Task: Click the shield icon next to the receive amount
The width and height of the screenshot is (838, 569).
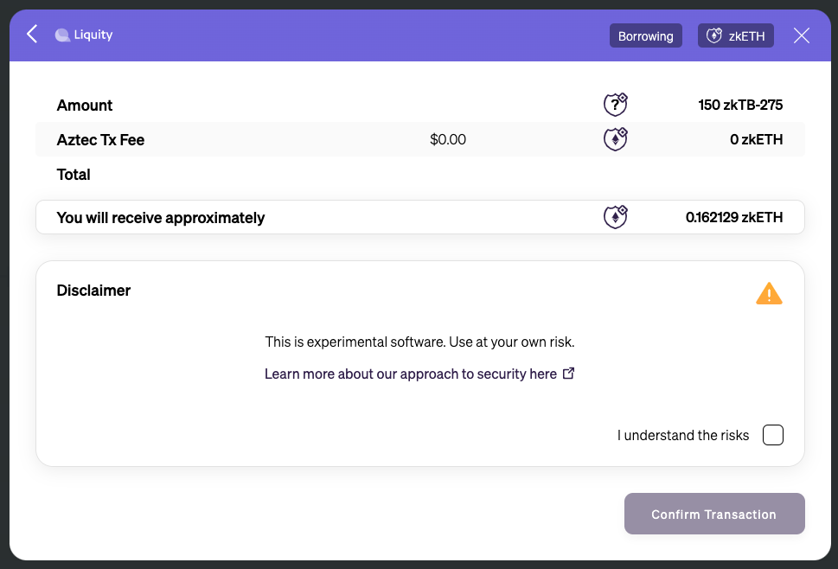Action: [x=615, y=216]
